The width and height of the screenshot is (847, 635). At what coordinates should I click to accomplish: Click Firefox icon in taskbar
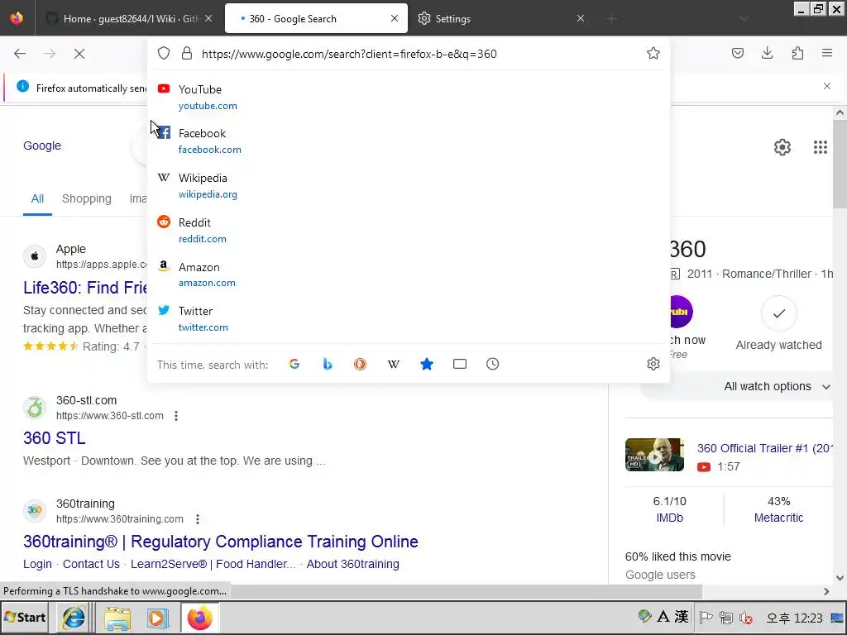pyautogui.click(x=200, y=618)
